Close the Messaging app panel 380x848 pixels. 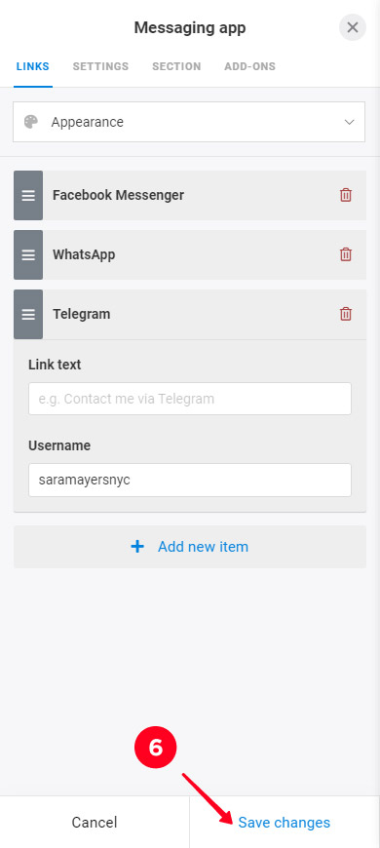coord(353,27)
